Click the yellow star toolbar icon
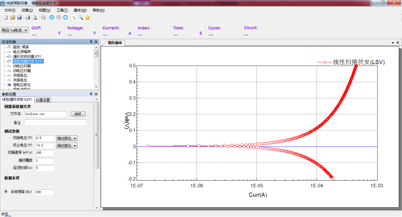402x217 pixels. 87,18
